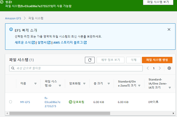The width and height of the screenshot is (177, 117).
Task: Click the 속성 값으로 필터링 search field
Action: 76,68
